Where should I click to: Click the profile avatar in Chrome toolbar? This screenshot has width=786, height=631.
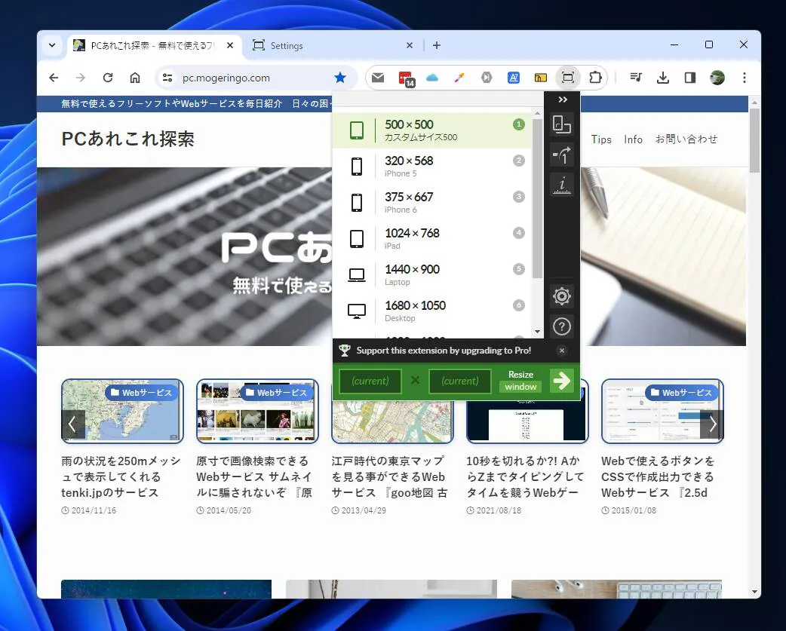tap(717, 78)
